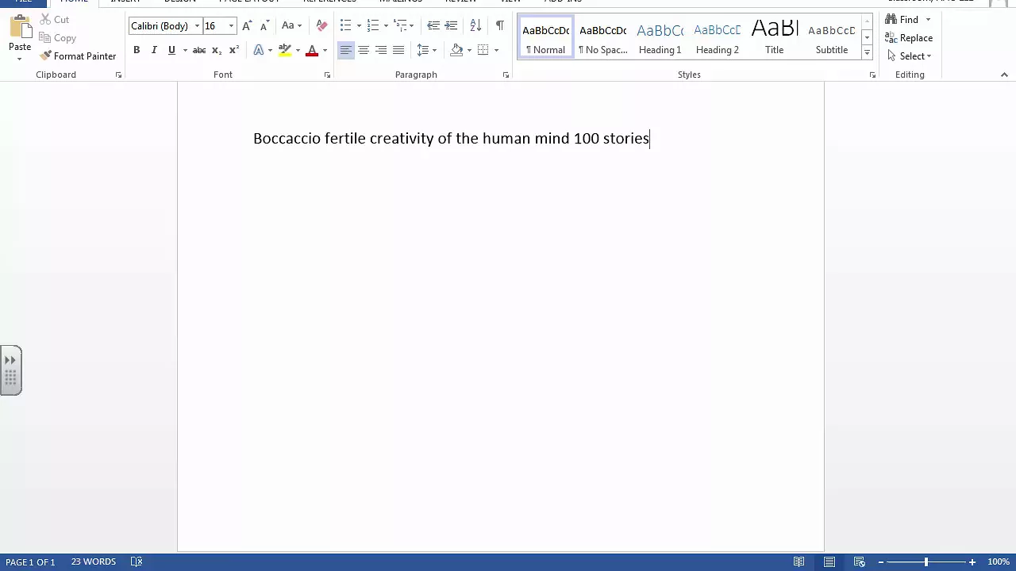
Task: Switch to Read Mode view
Action: [799, 561]
